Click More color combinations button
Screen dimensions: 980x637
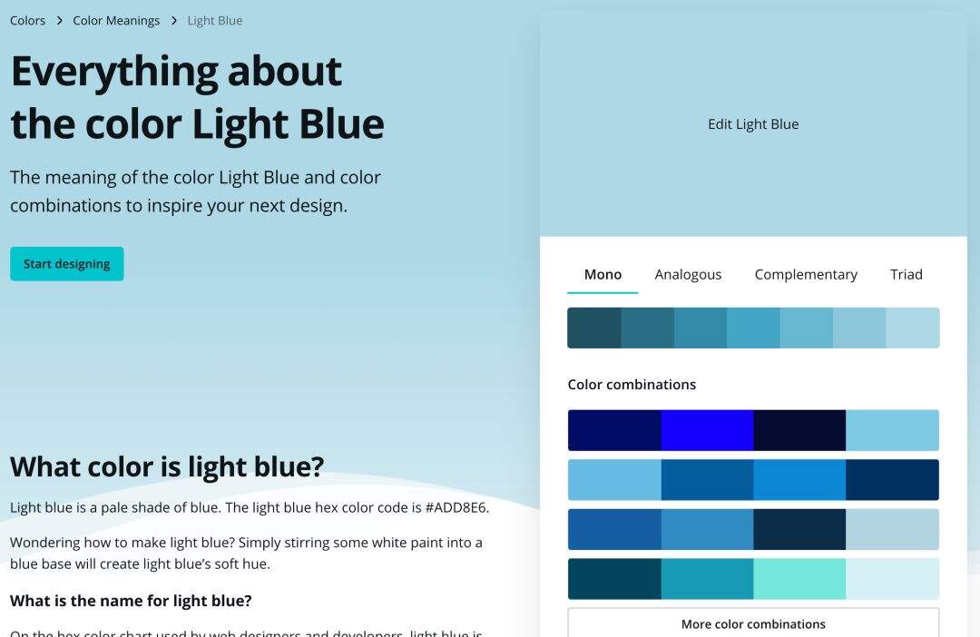click(753, 623)
